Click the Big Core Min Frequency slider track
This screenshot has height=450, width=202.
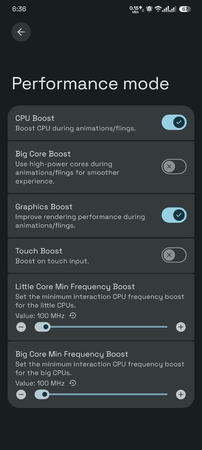[101, 394]
